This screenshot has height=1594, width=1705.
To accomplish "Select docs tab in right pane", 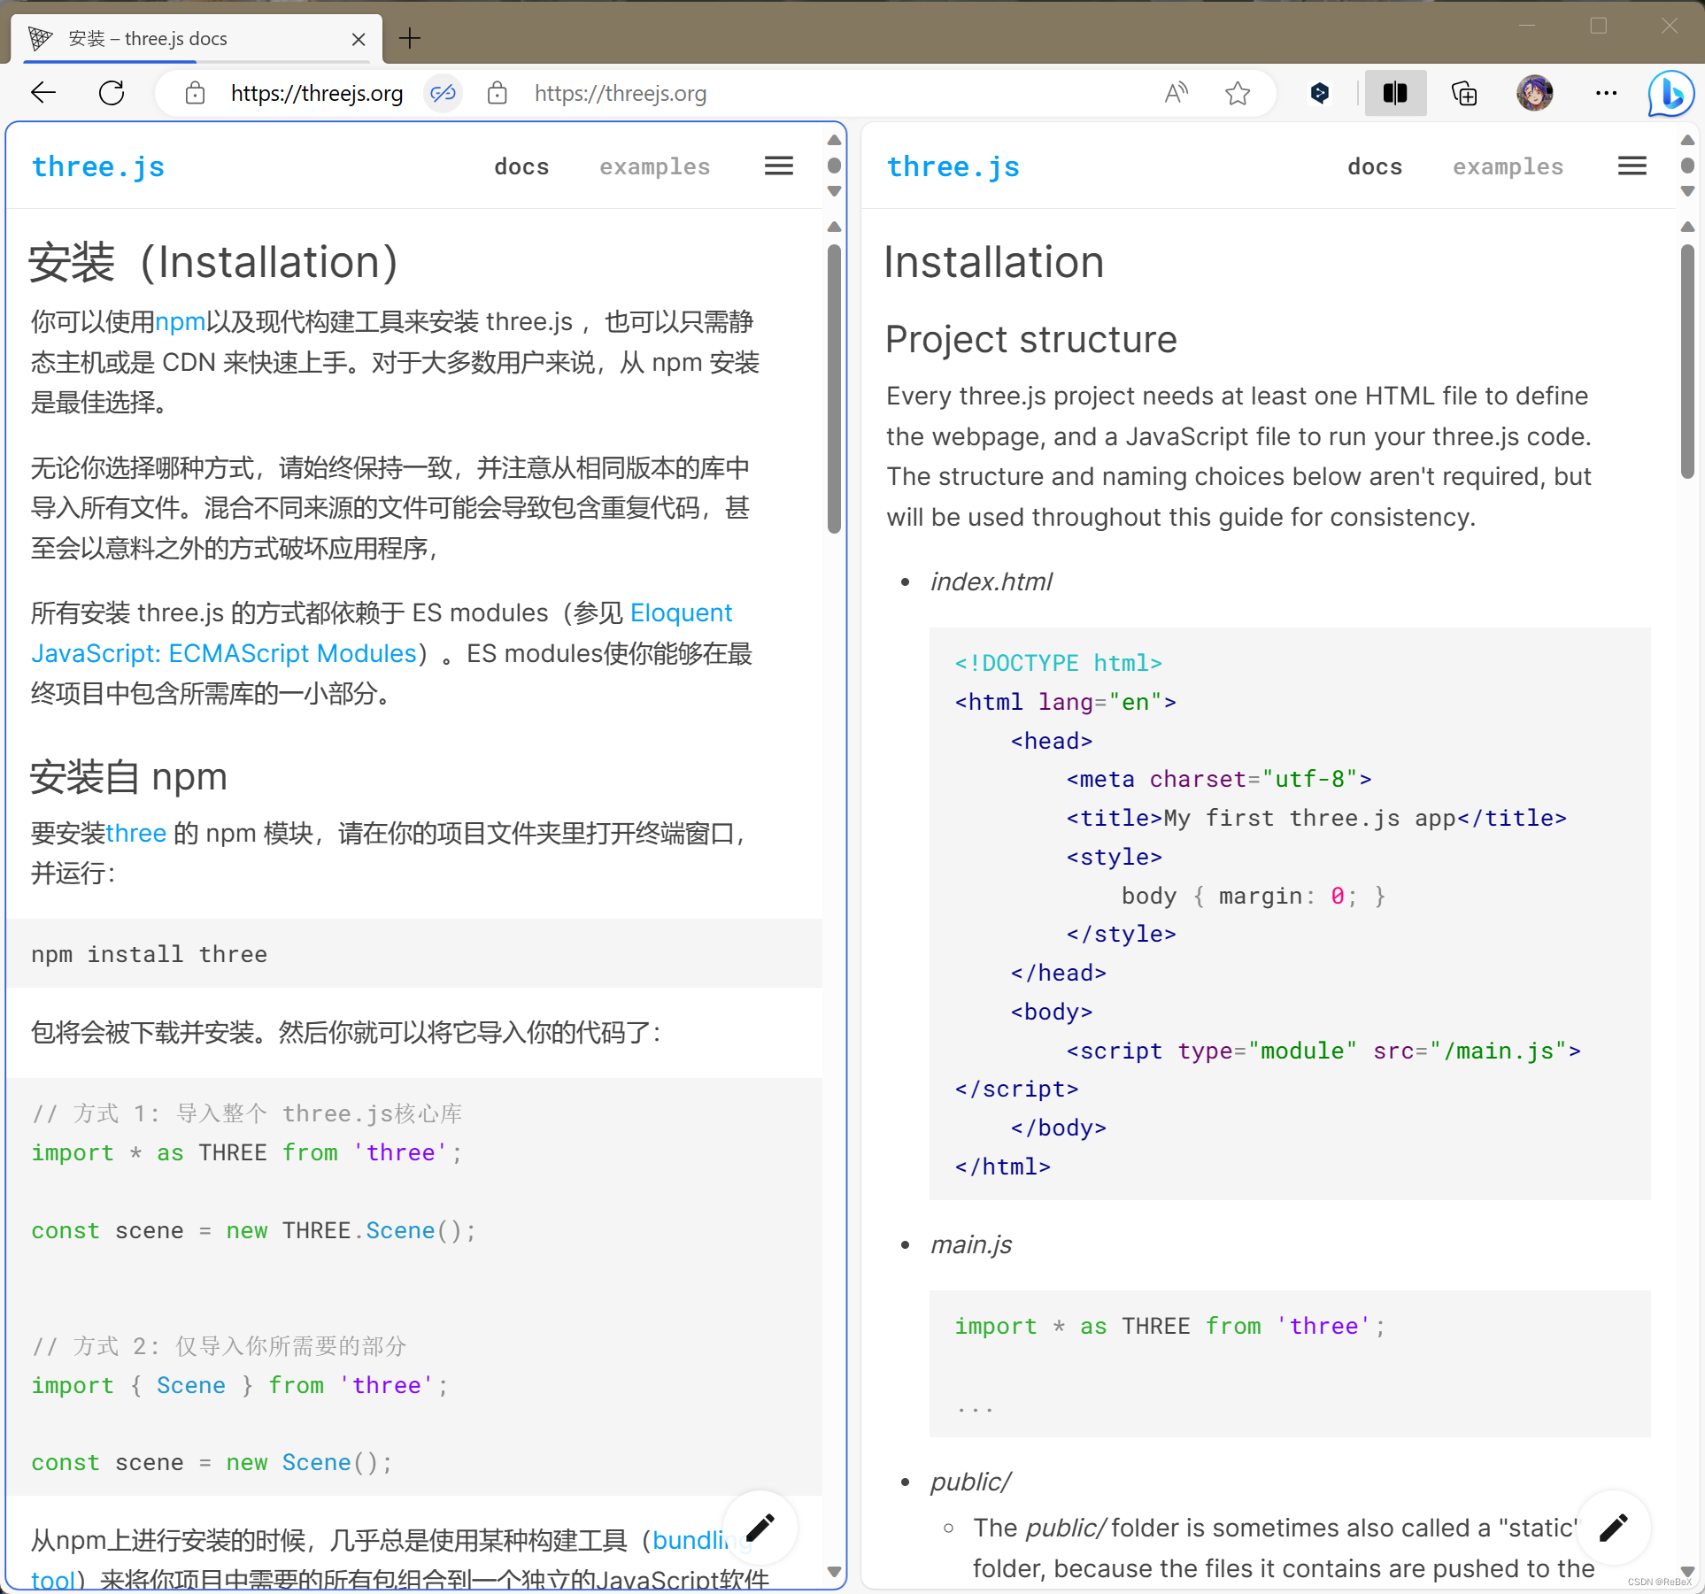I will (x=1374, y=167).
